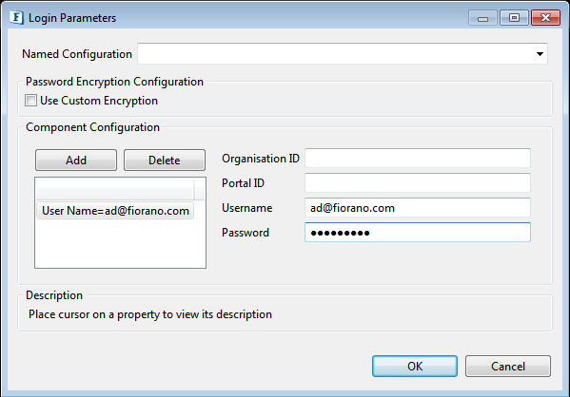
Task: Maximize the Login Parameters window
Action: (x=514, y=18)
